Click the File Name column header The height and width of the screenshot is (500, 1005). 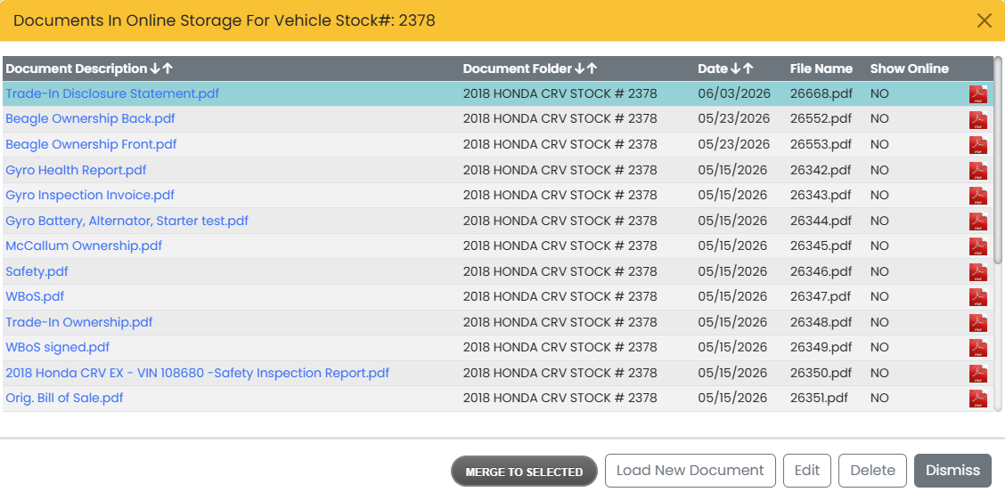pos(821,69)
